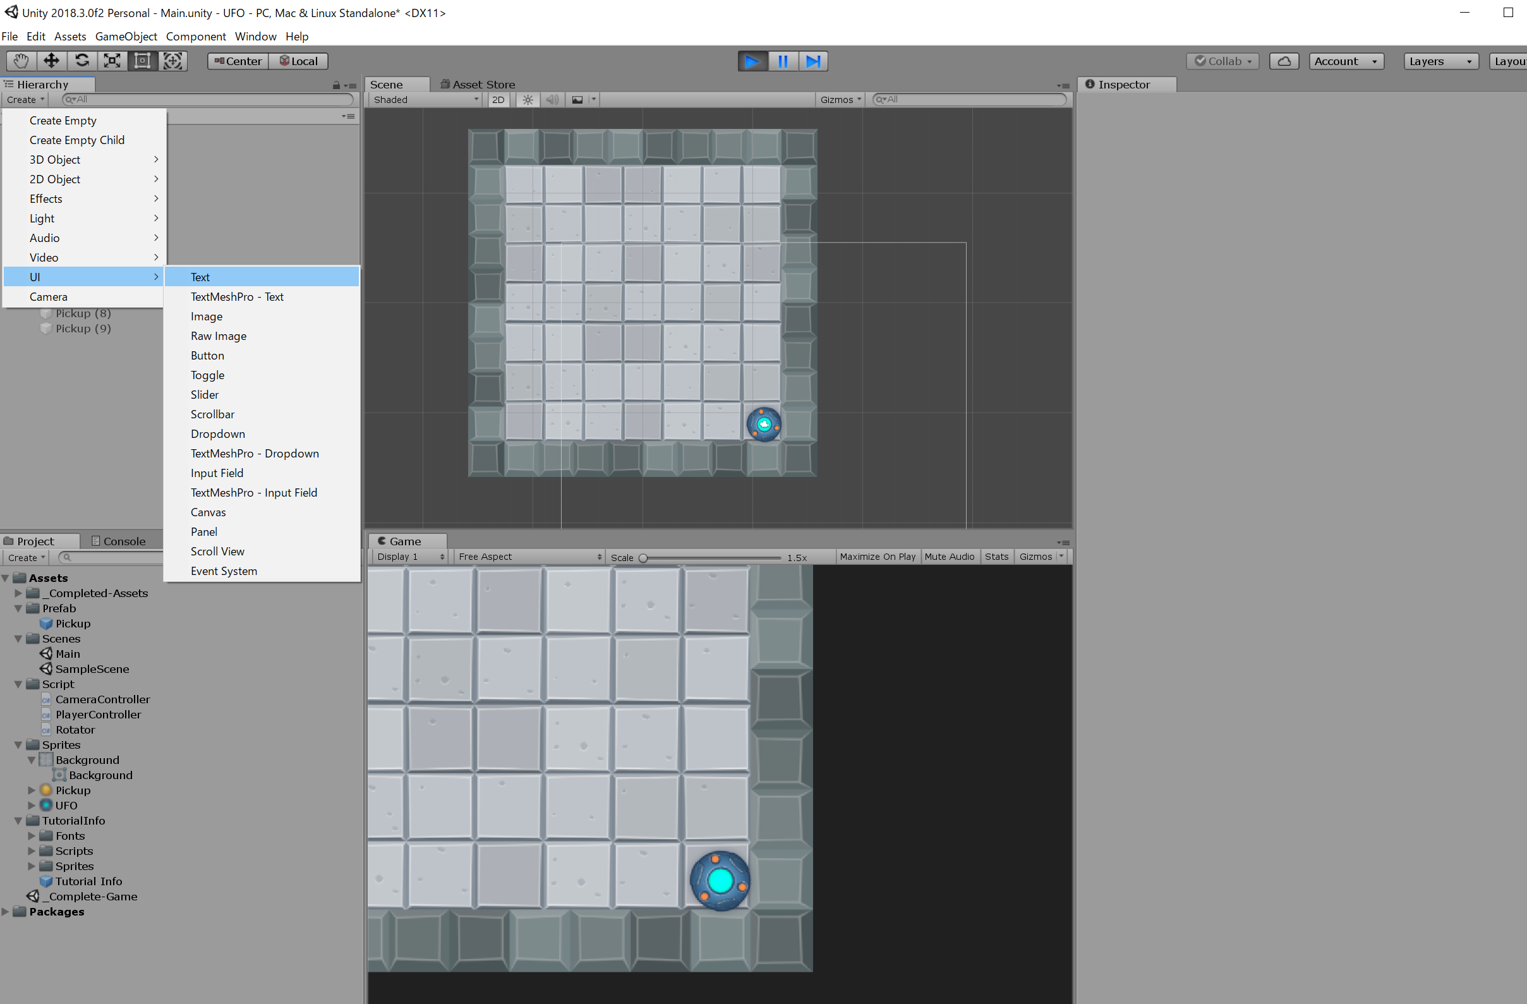Image resolution: width=1527 pixels, height=1004 pixels.
Task: Click the Play button
Action: coord(752,61)
